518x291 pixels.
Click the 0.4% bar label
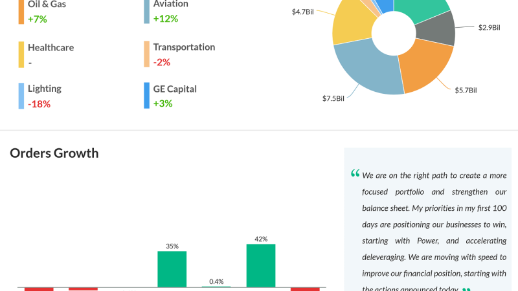(x=216, y=281)
